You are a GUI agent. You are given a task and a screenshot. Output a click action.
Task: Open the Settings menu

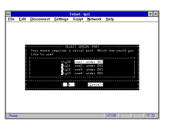tap(61, 19)
